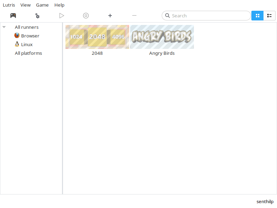The image size is (277, 208).
Task: Open runner management via the gears icon
Action: 37,16
